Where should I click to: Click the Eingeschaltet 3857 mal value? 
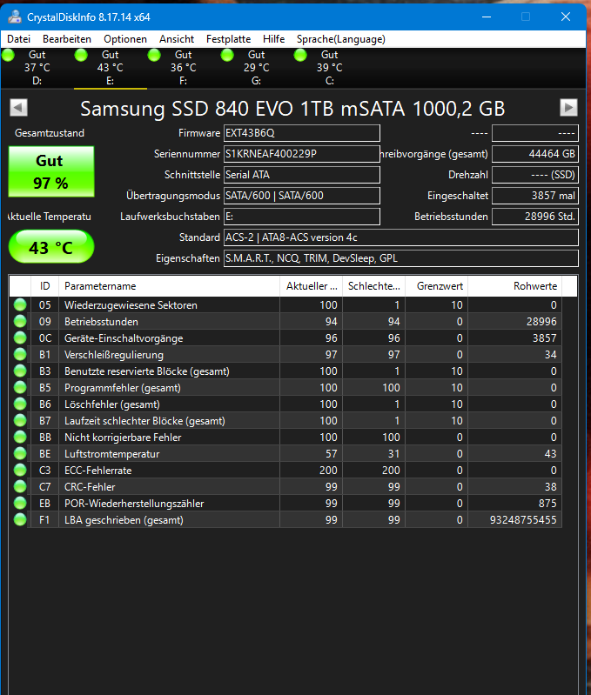535,196
